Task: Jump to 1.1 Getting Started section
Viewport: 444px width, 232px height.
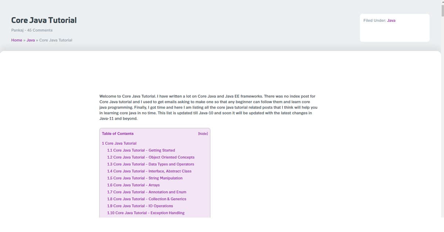Action: [x=141, y=150]
